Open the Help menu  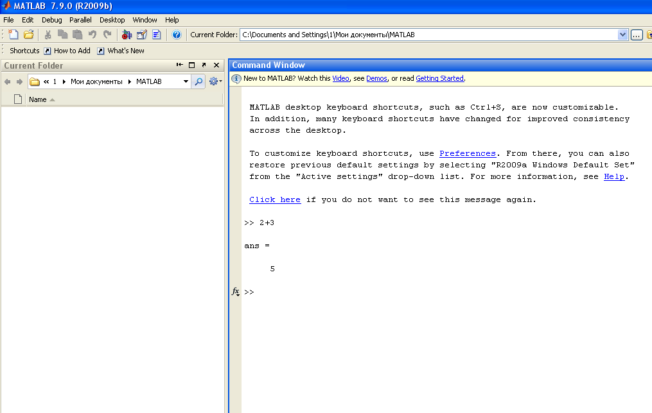172,20
